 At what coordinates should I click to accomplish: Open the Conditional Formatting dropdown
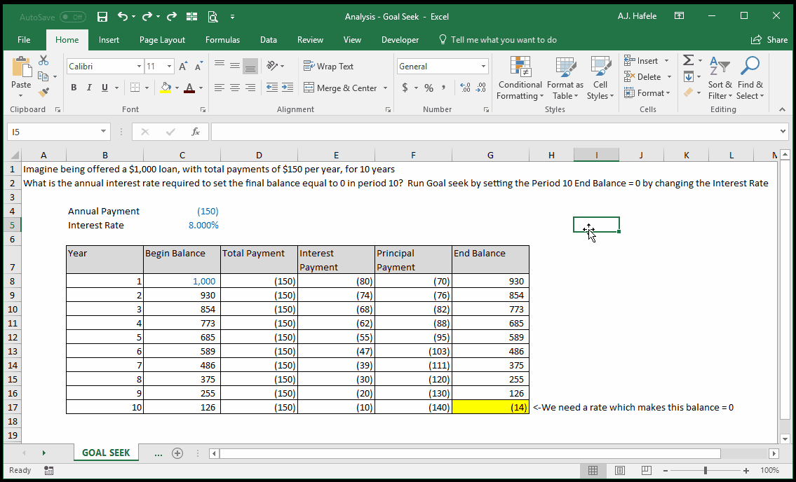point(520,78)
